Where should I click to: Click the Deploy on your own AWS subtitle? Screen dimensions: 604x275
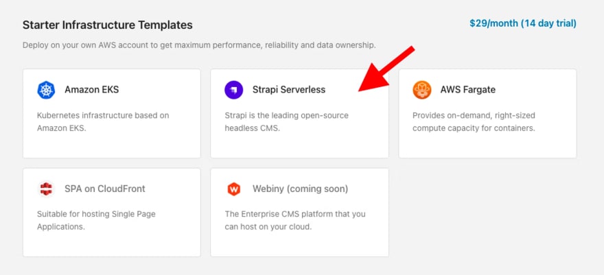pos(199,45)
